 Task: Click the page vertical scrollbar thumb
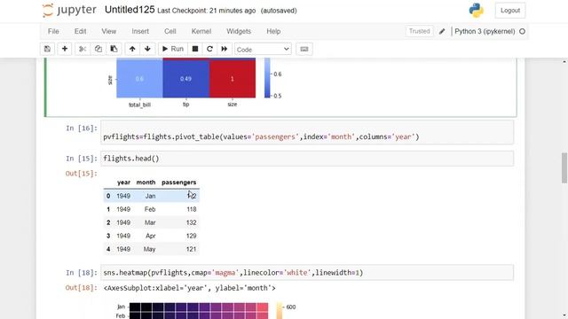(564, 167)
